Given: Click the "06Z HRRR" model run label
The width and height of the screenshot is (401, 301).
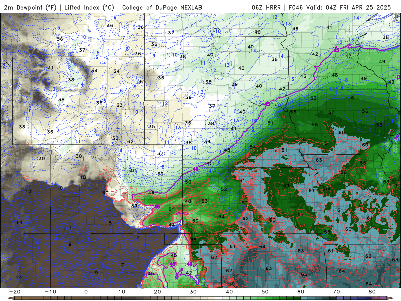Looking at the screenshot, I should (266, 7).
